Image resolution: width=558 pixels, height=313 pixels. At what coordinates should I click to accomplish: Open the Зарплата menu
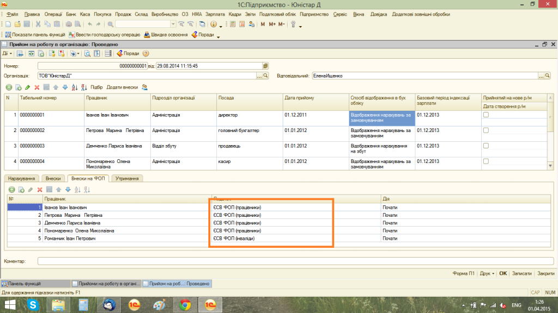[215, 15]
